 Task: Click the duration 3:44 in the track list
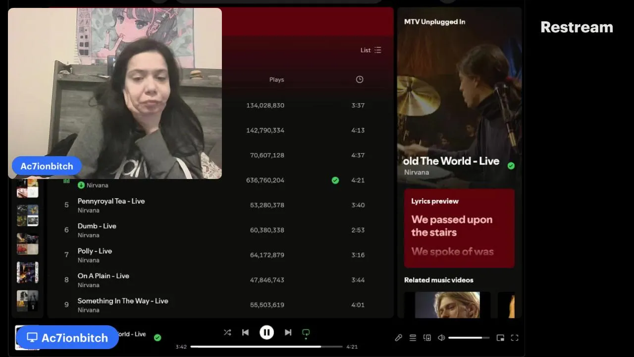358,280
